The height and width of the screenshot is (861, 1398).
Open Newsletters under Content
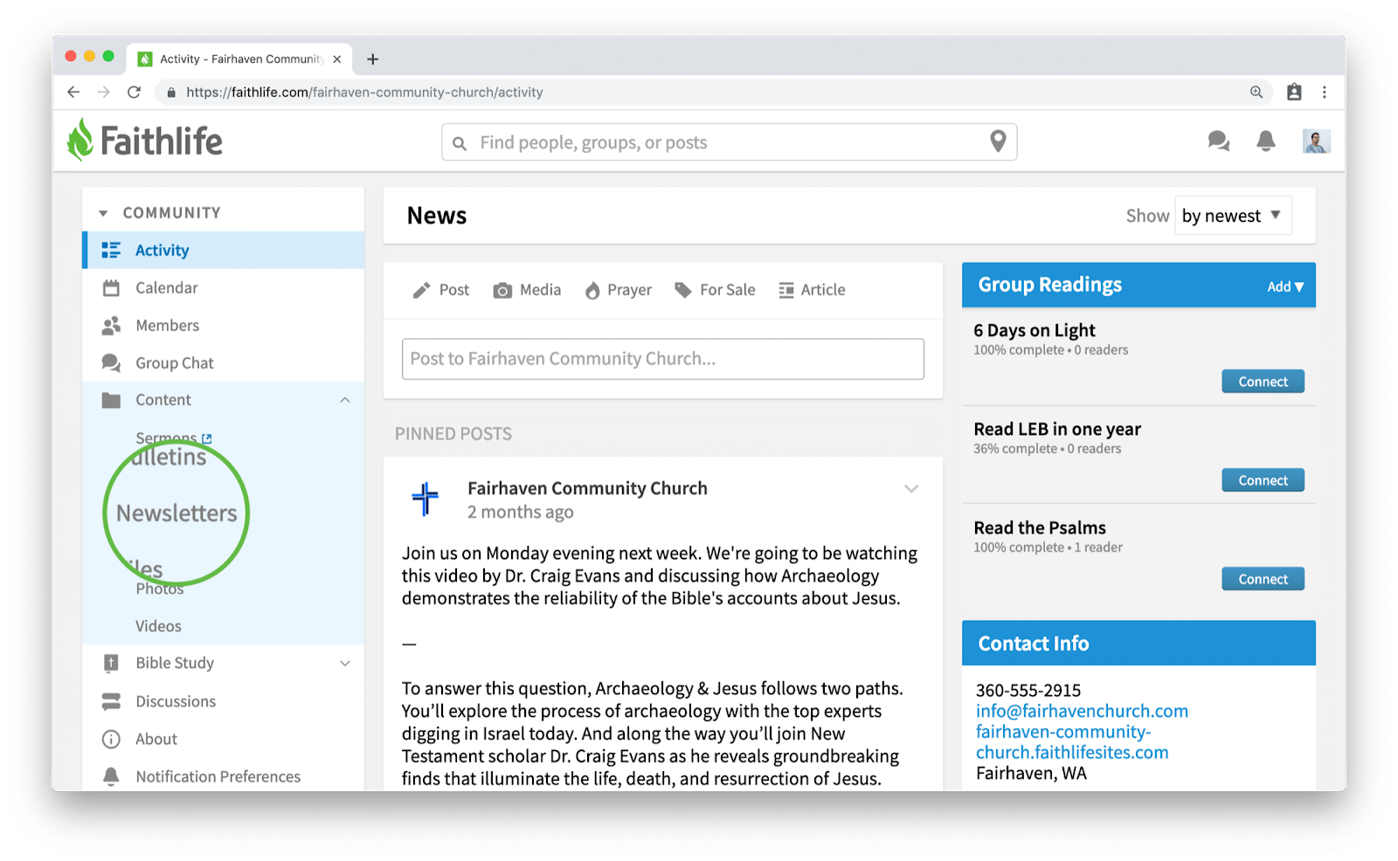(x=176, y=513)
